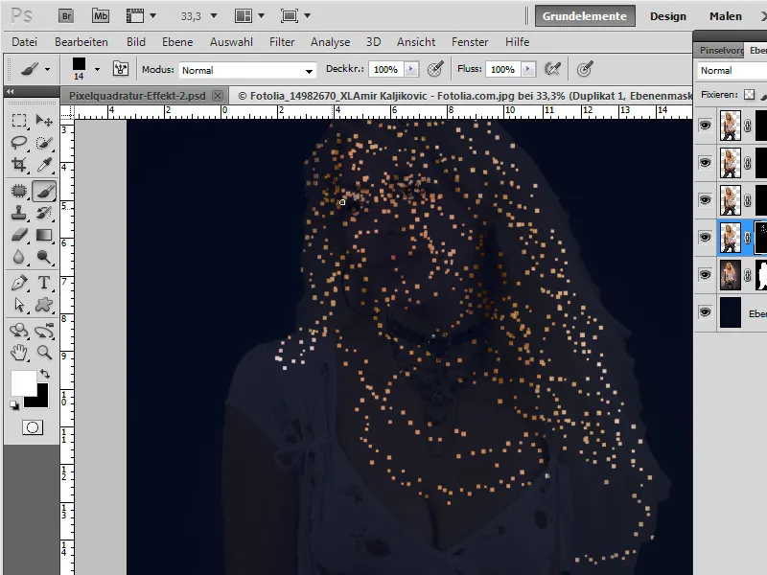767x575 pixels.
Task: Hide the dark blue background layer
Action: tap(705, 312)
